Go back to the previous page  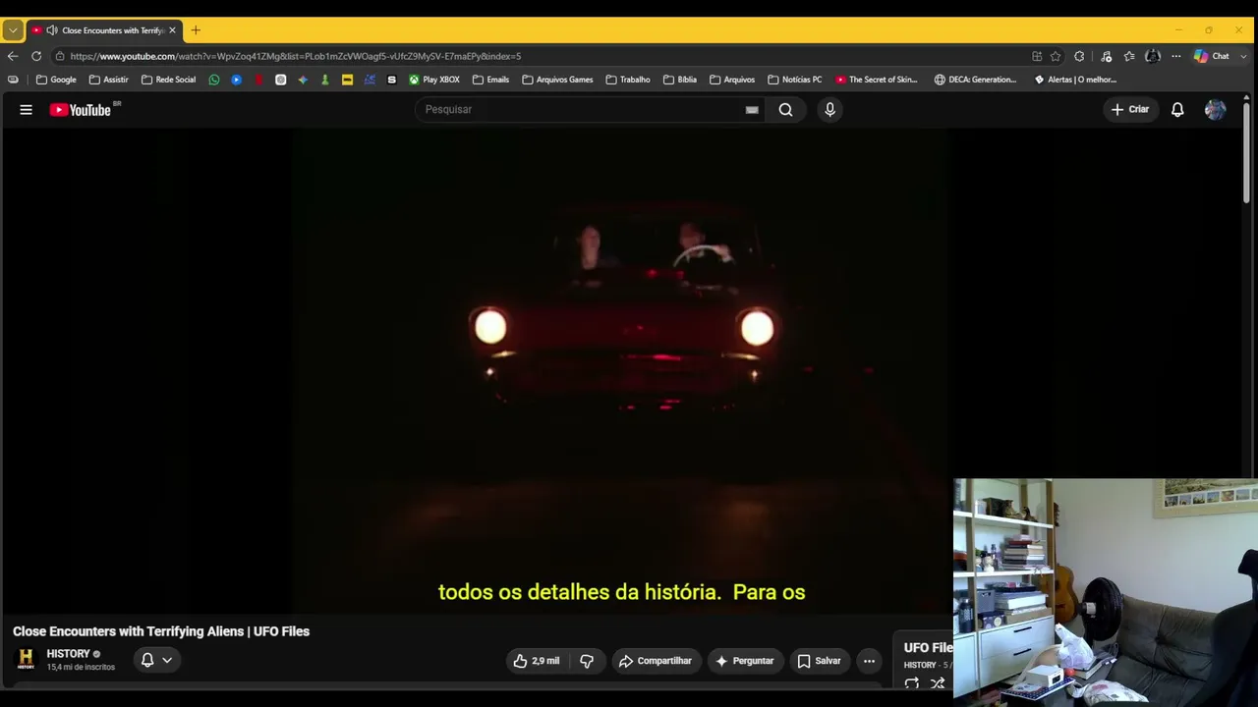click(x=13, y=56)
